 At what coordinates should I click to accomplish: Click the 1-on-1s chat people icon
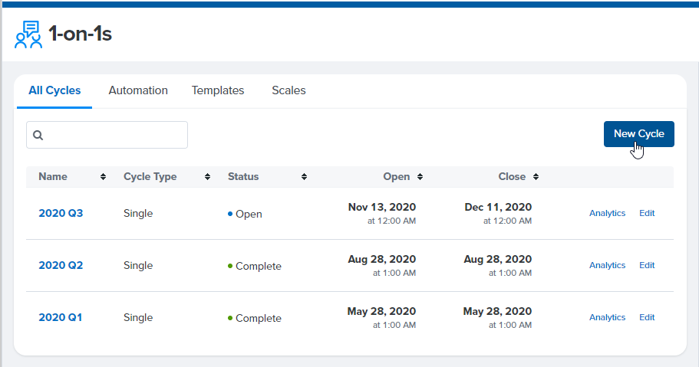point(28,34)
